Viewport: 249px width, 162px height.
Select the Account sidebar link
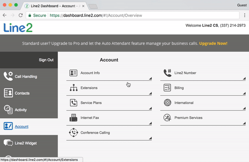(22, 127)
